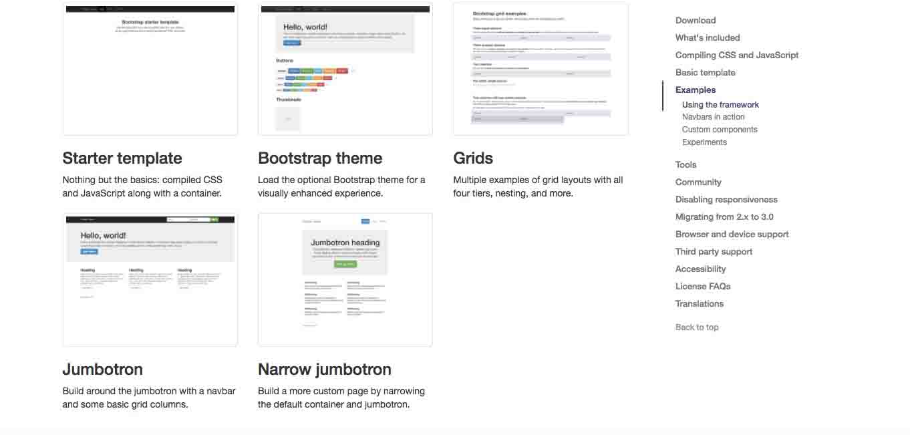Open What's included in sidebar
Viewport: 910px width, 435px height.
click(x=708, y=38)
